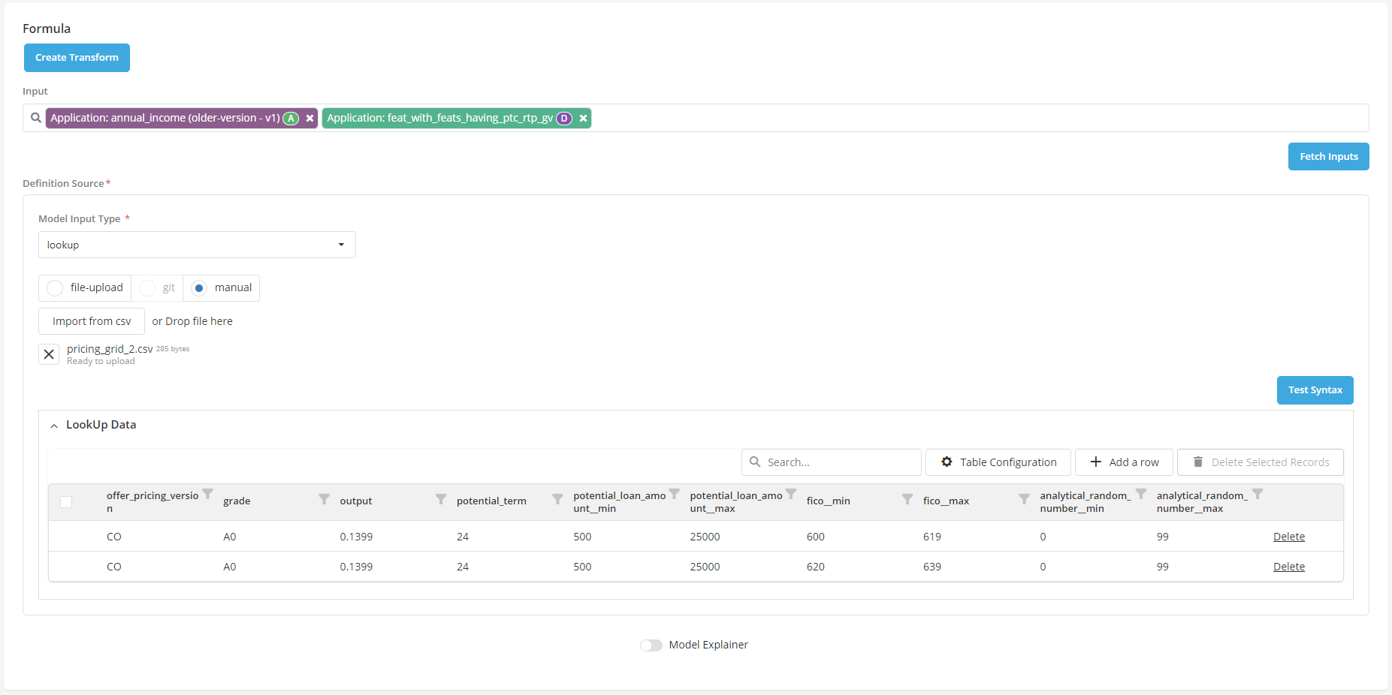Filter the fico__min column
The image size is (1392, 695).
tap(907, 499)
